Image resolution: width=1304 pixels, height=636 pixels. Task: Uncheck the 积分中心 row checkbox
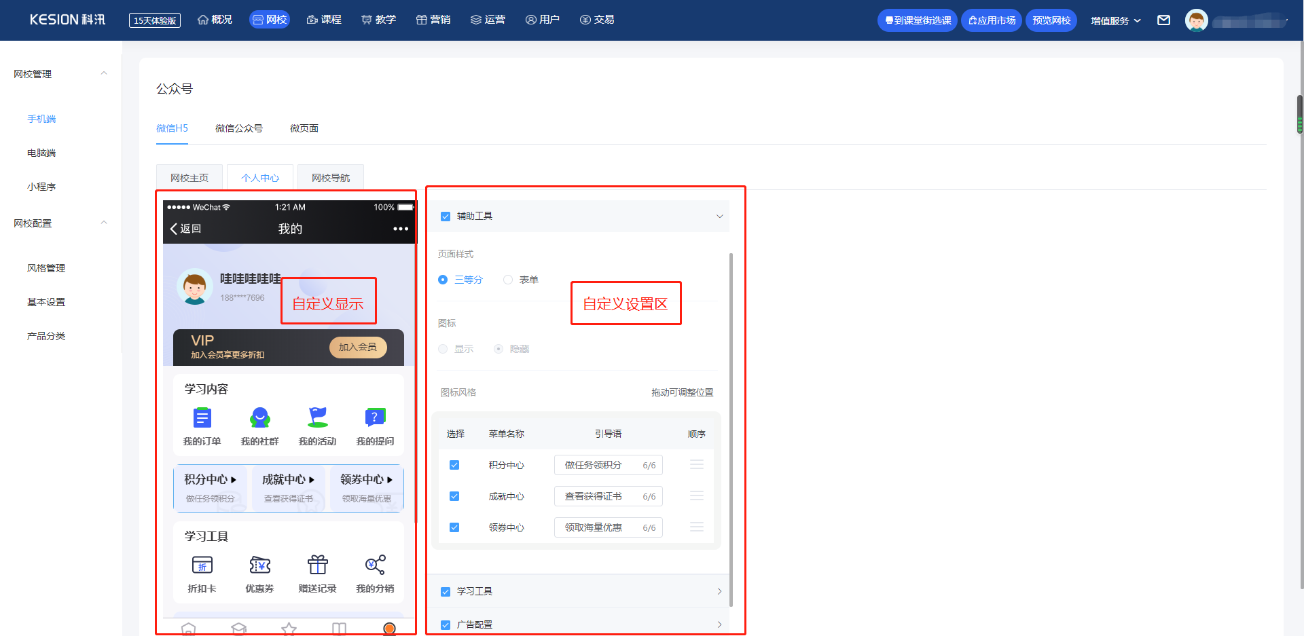click(454, 465)
